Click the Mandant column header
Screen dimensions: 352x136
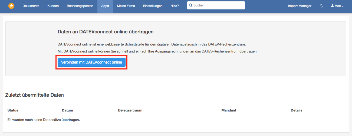tap(229, 110)
